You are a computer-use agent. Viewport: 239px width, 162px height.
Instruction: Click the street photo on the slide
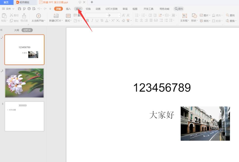point(205,123)
